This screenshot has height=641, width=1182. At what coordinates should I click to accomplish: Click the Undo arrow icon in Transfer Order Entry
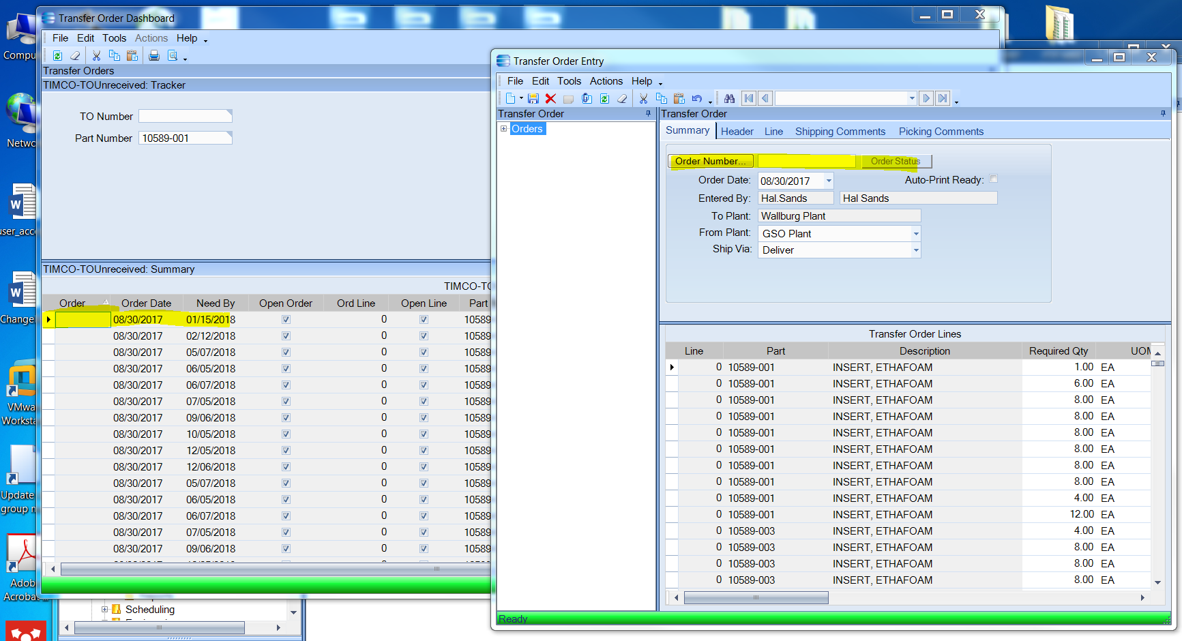(x=696, y=99)
